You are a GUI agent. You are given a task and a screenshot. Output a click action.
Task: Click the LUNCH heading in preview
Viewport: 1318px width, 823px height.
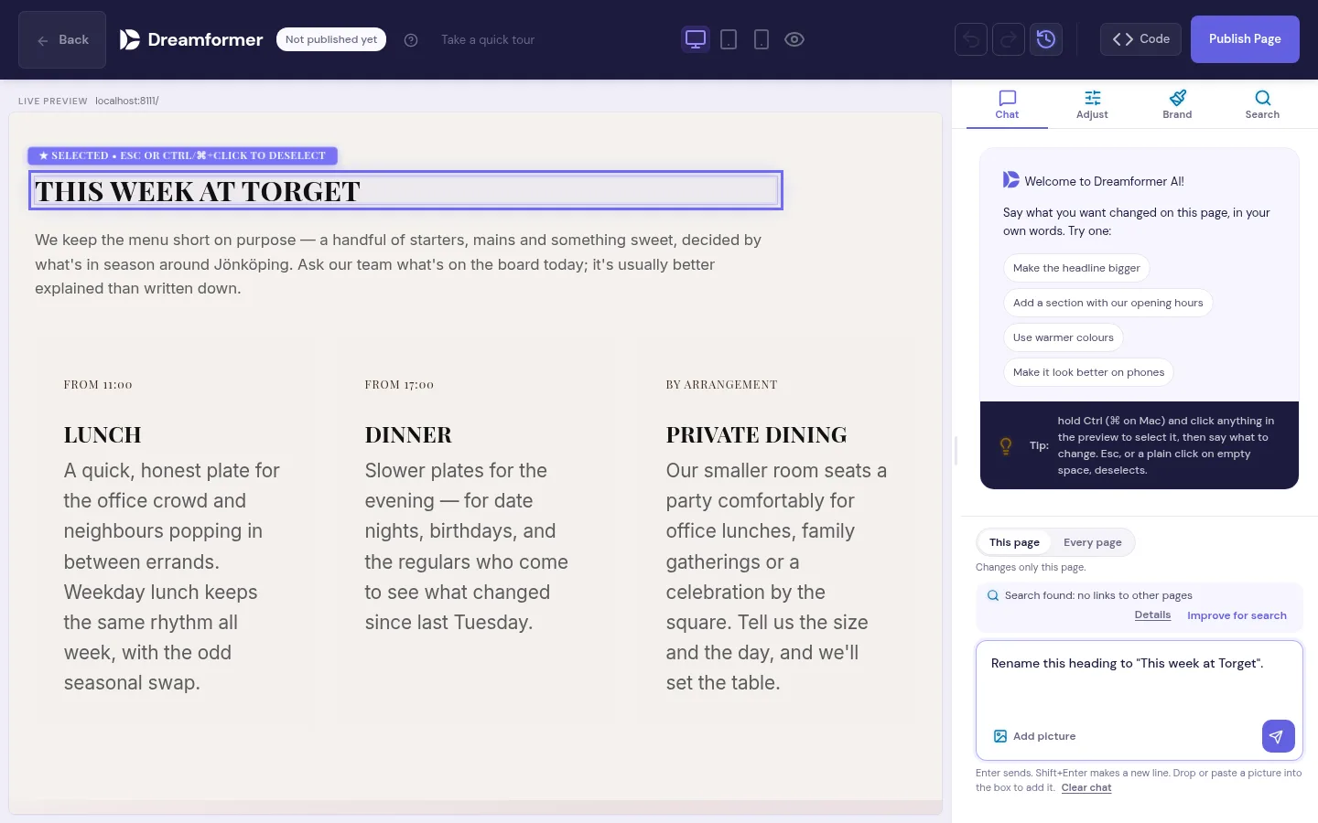103,434
